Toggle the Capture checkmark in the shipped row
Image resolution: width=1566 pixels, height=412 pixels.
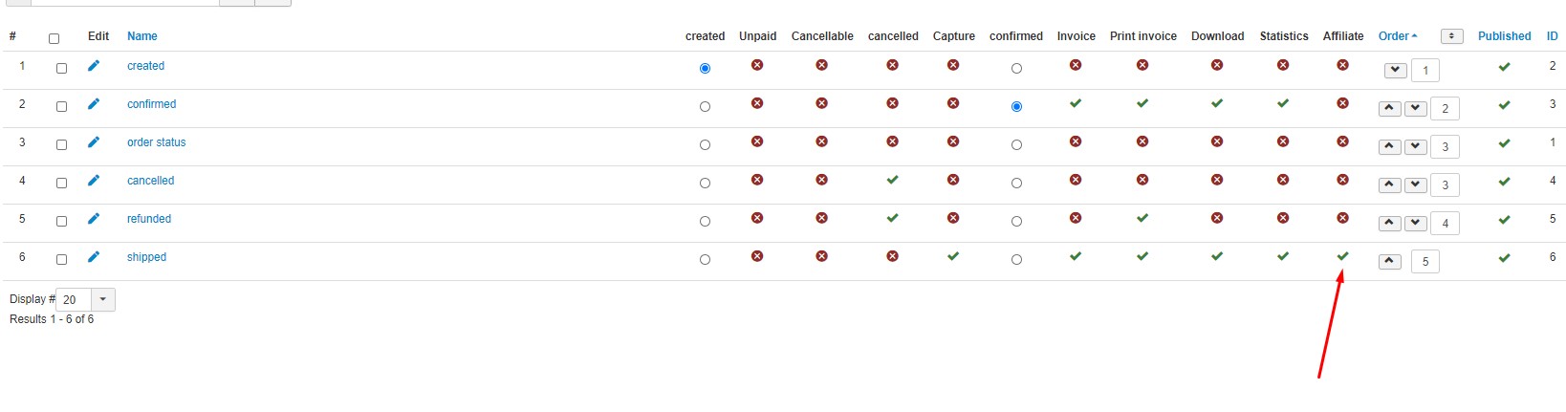coord(953,256)
